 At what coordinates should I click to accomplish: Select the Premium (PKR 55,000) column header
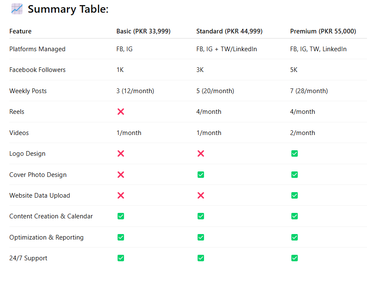[323, 31]
